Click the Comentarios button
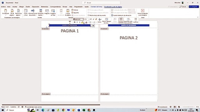The image size is (200, 112). tap(173, 7)
